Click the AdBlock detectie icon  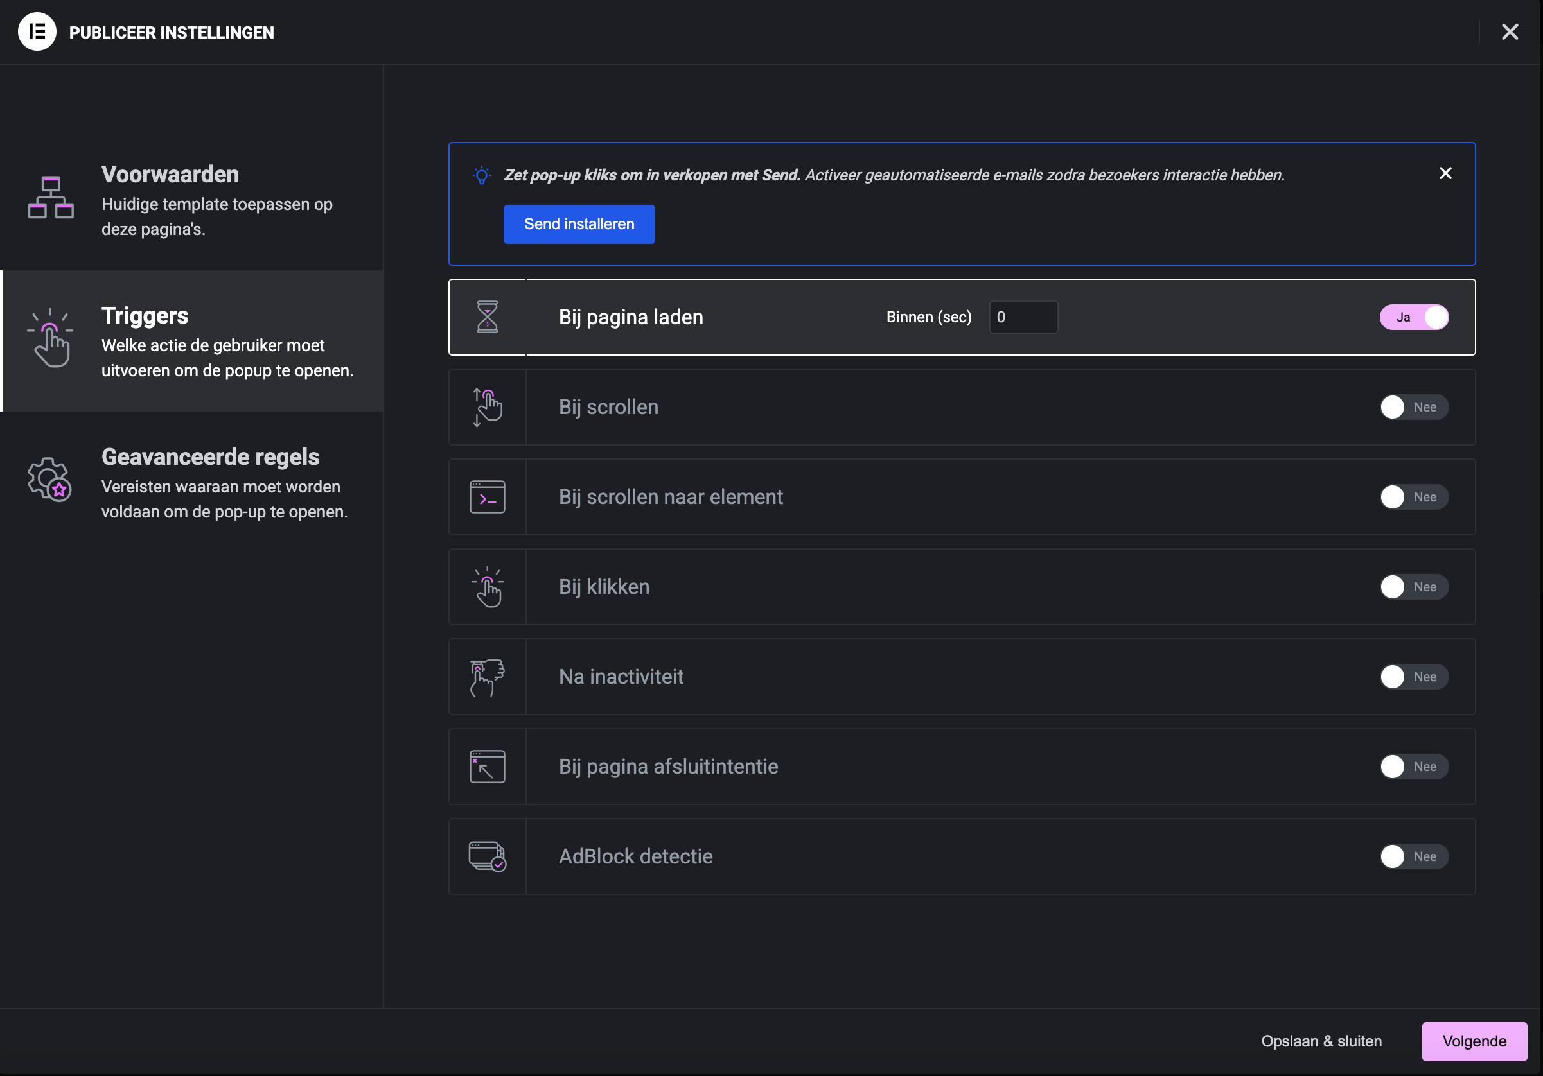point(487,856)
